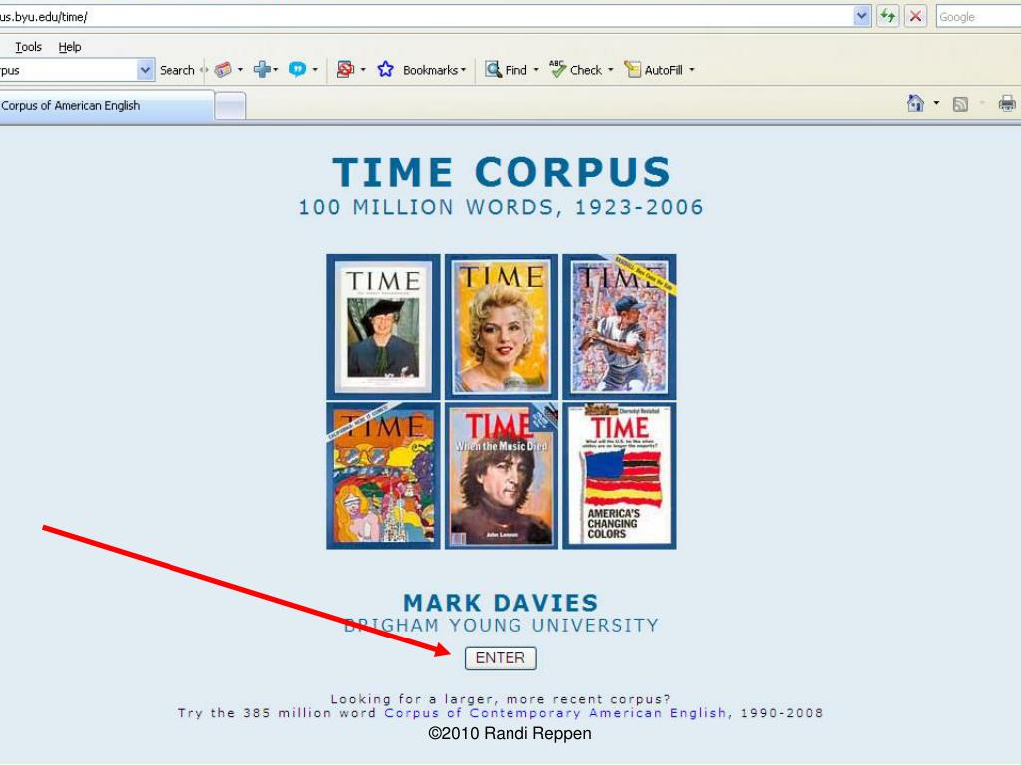Image resolution: width=1021 pixels, height=765 pixels.
Task: Click the news tag icon in the toolbar
Action: point(223,69)
